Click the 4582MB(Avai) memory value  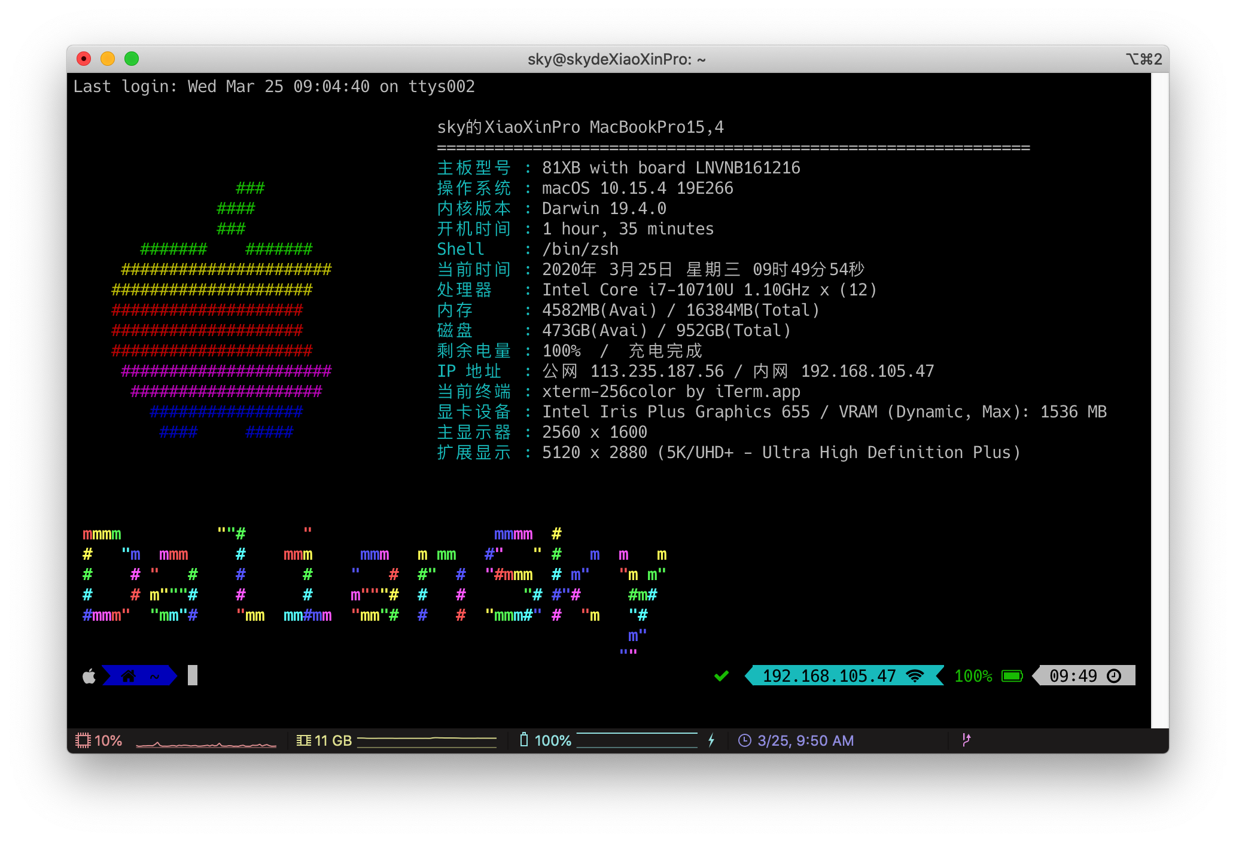coord(599,310)
